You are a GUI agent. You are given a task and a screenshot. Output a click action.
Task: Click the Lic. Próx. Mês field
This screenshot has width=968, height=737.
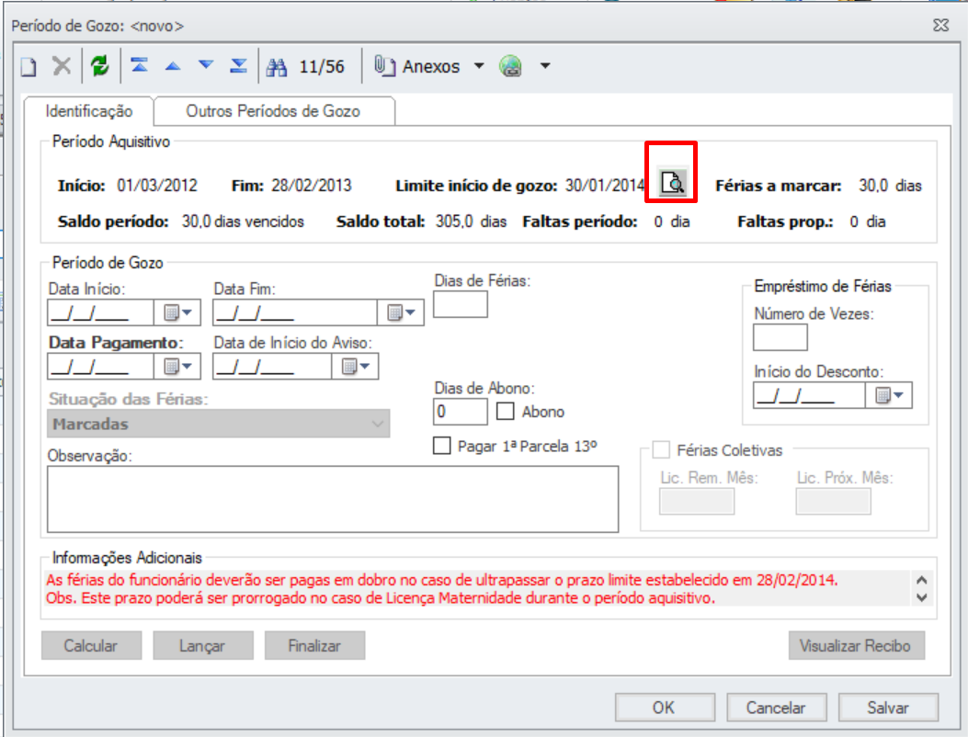point(834,501)
